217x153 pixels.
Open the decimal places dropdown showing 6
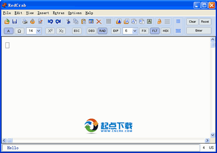click(135, 31)
